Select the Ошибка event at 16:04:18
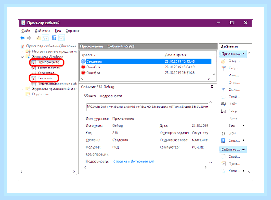The width and height of the screenshot is (271, 200). tap(146, 67)
